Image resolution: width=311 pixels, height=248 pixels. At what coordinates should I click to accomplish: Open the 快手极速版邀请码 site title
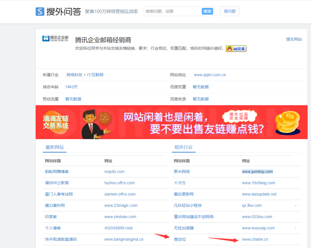tap(61, 239)
